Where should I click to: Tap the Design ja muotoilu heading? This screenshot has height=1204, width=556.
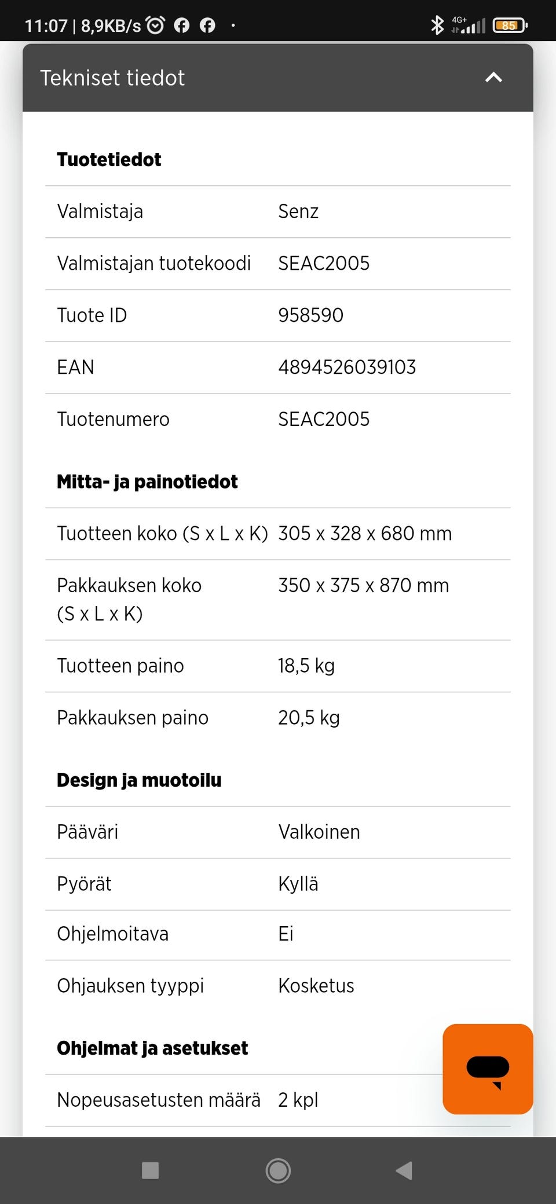click(139, 780)
